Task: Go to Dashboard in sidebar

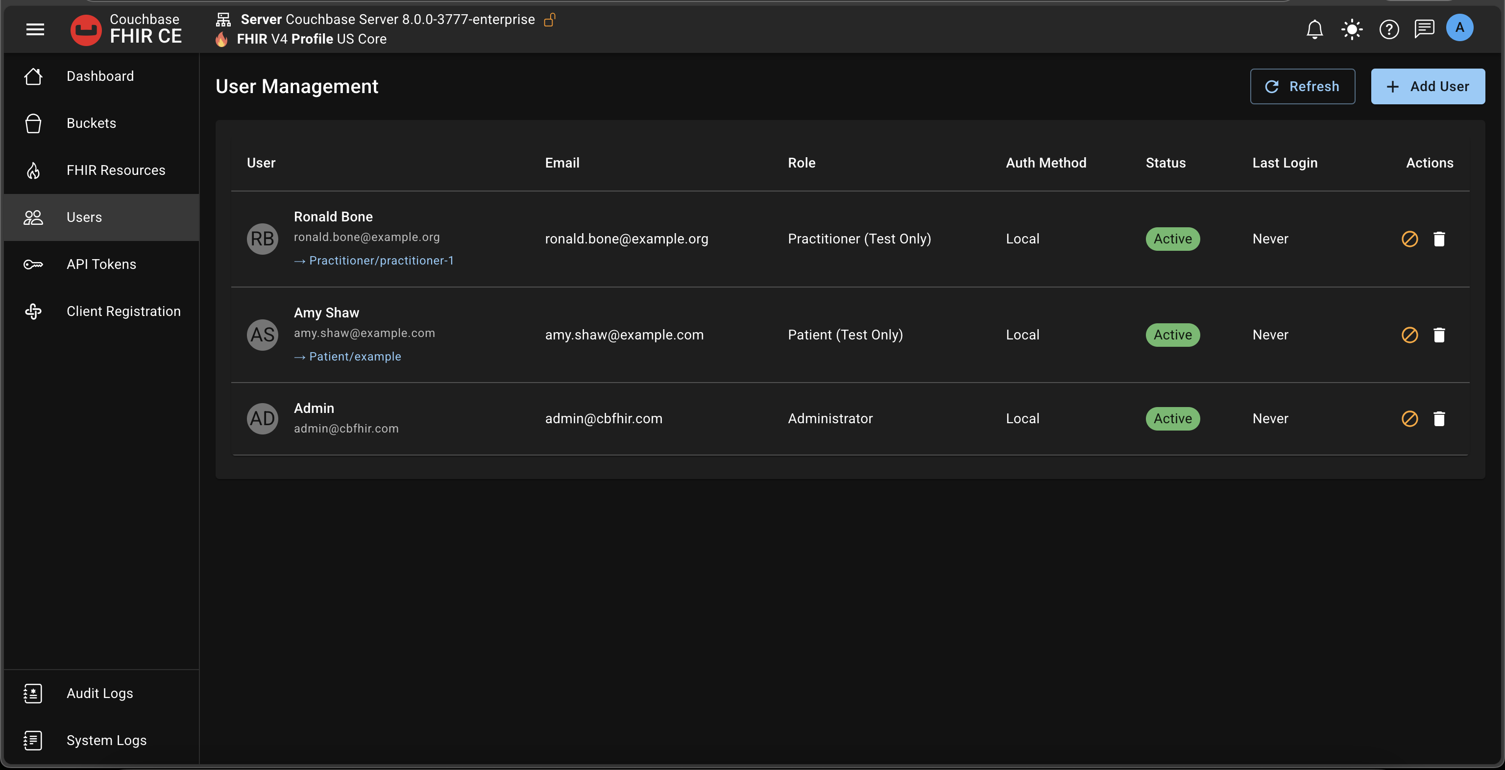Action: click(x=100, y=76)
